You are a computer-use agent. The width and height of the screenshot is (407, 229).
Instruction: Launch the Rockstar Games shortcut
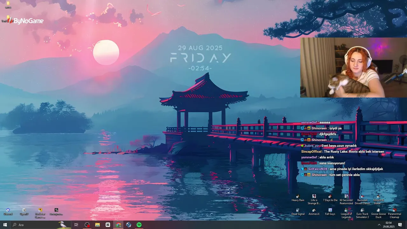[40, 213]
